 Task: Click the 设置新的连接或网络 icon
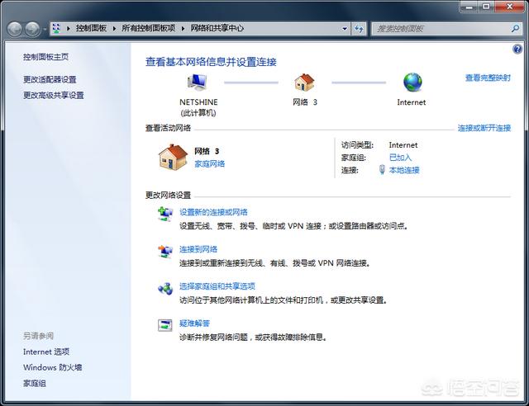click(165, 216)
